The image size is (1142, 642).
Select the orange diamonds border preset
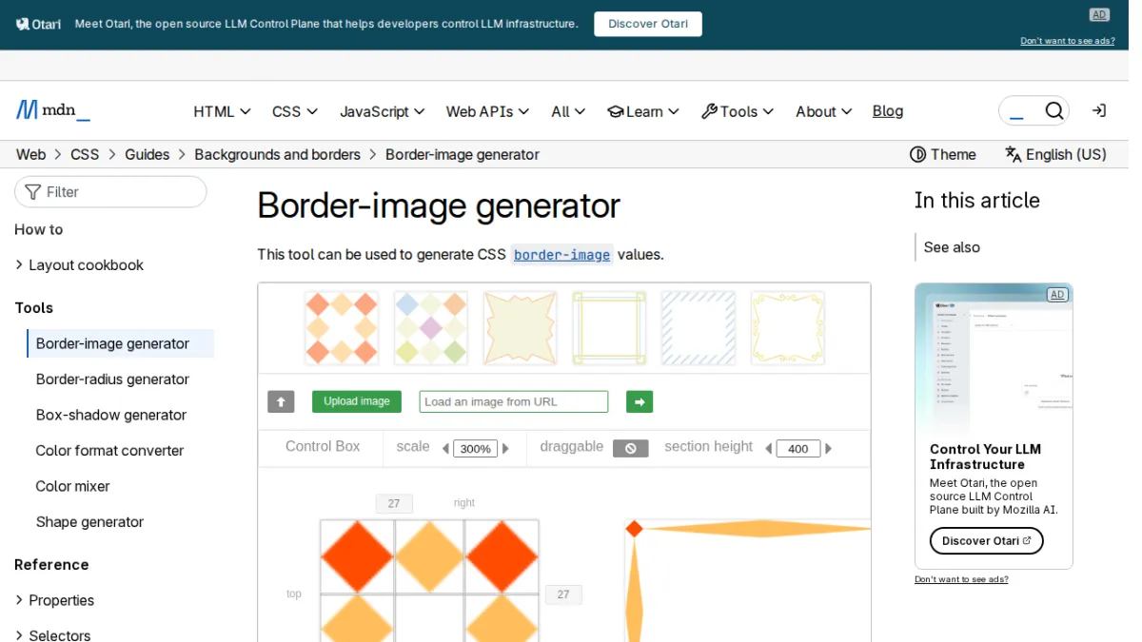[x=342, y=328]
